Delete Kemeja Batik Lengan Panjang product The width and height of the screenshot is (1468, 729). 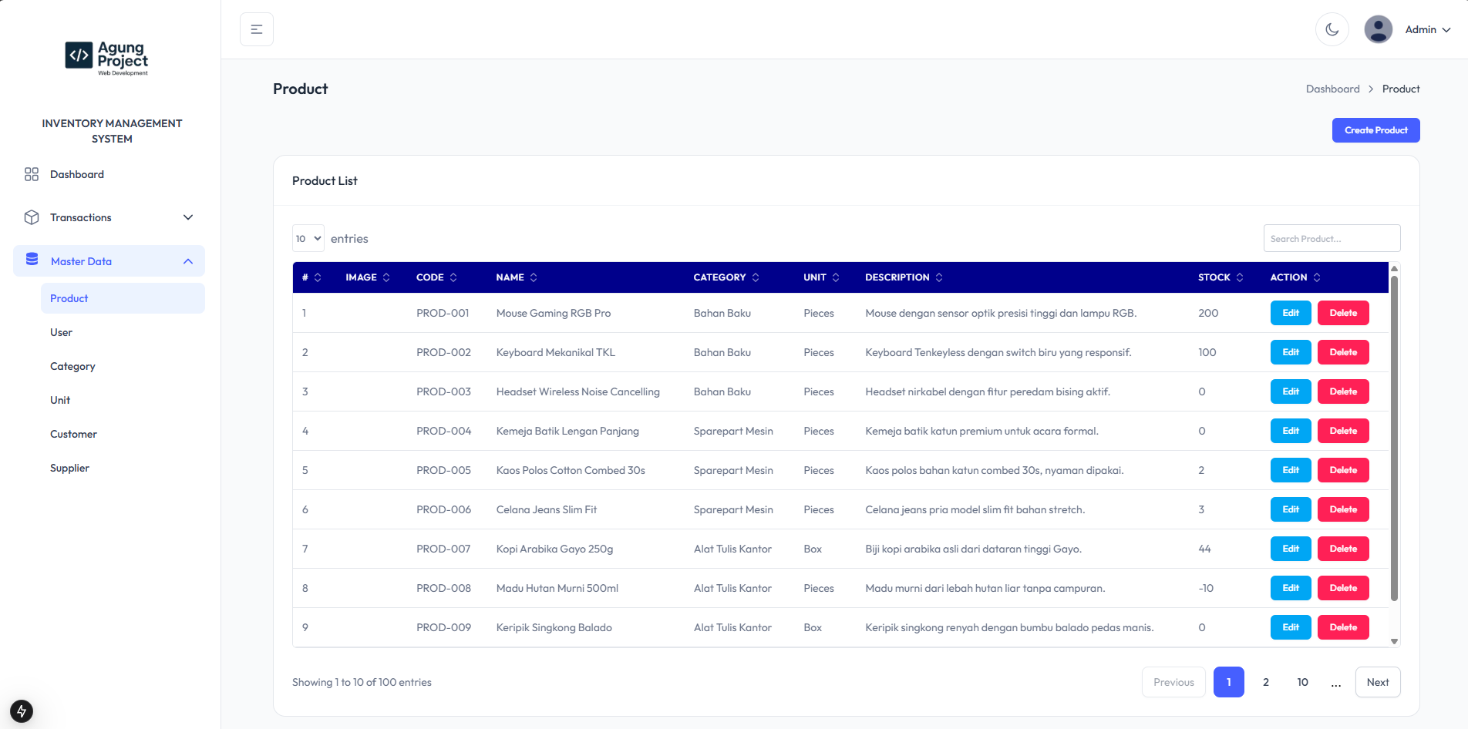1343,431
